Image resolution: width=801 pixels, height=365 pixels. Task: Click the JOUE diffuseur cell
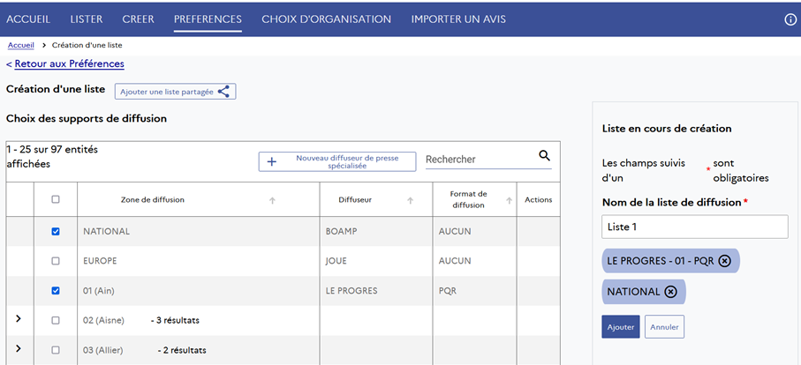point(376,261)
